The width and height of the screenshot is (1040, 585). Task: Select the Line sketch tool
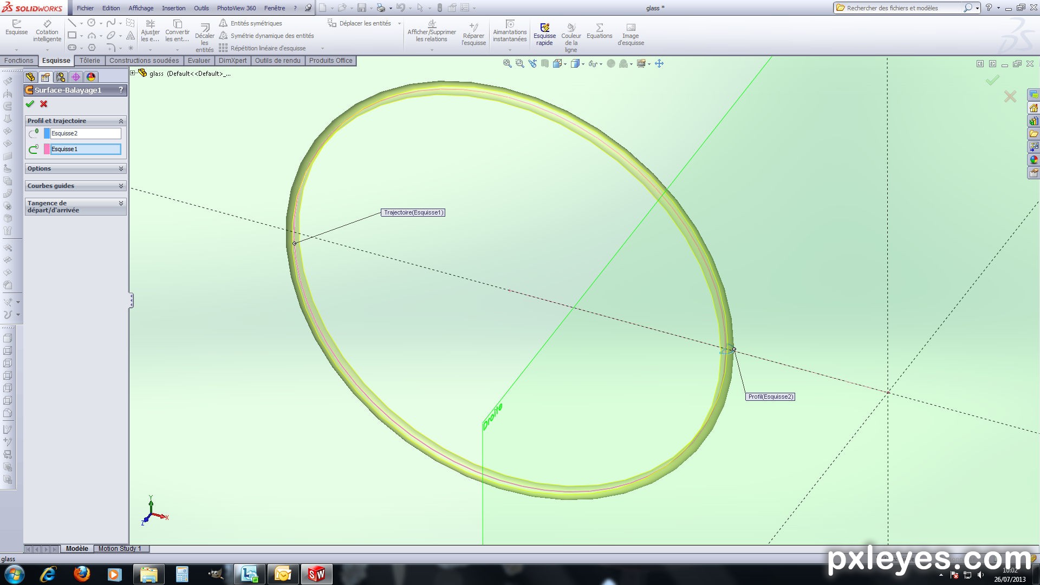pyautogui.click(x=71, y=23)
